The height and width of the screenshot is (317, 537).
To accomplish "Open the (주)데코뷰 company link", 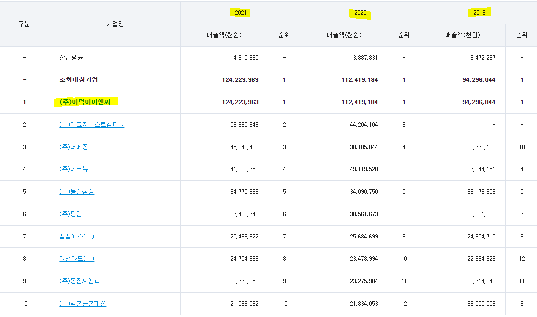I will (x=74, y=169).
